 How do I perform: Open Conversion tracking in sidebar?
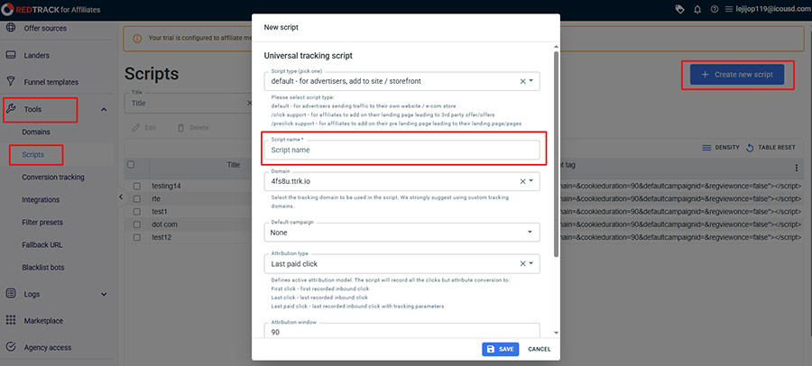(x=53, y=177)
